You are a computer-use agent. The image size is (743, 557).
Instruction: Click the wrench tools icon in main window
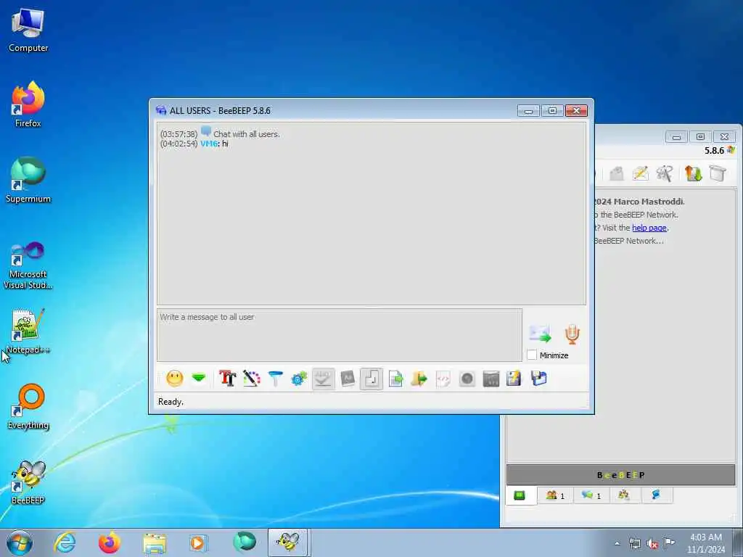click(665, 173)
